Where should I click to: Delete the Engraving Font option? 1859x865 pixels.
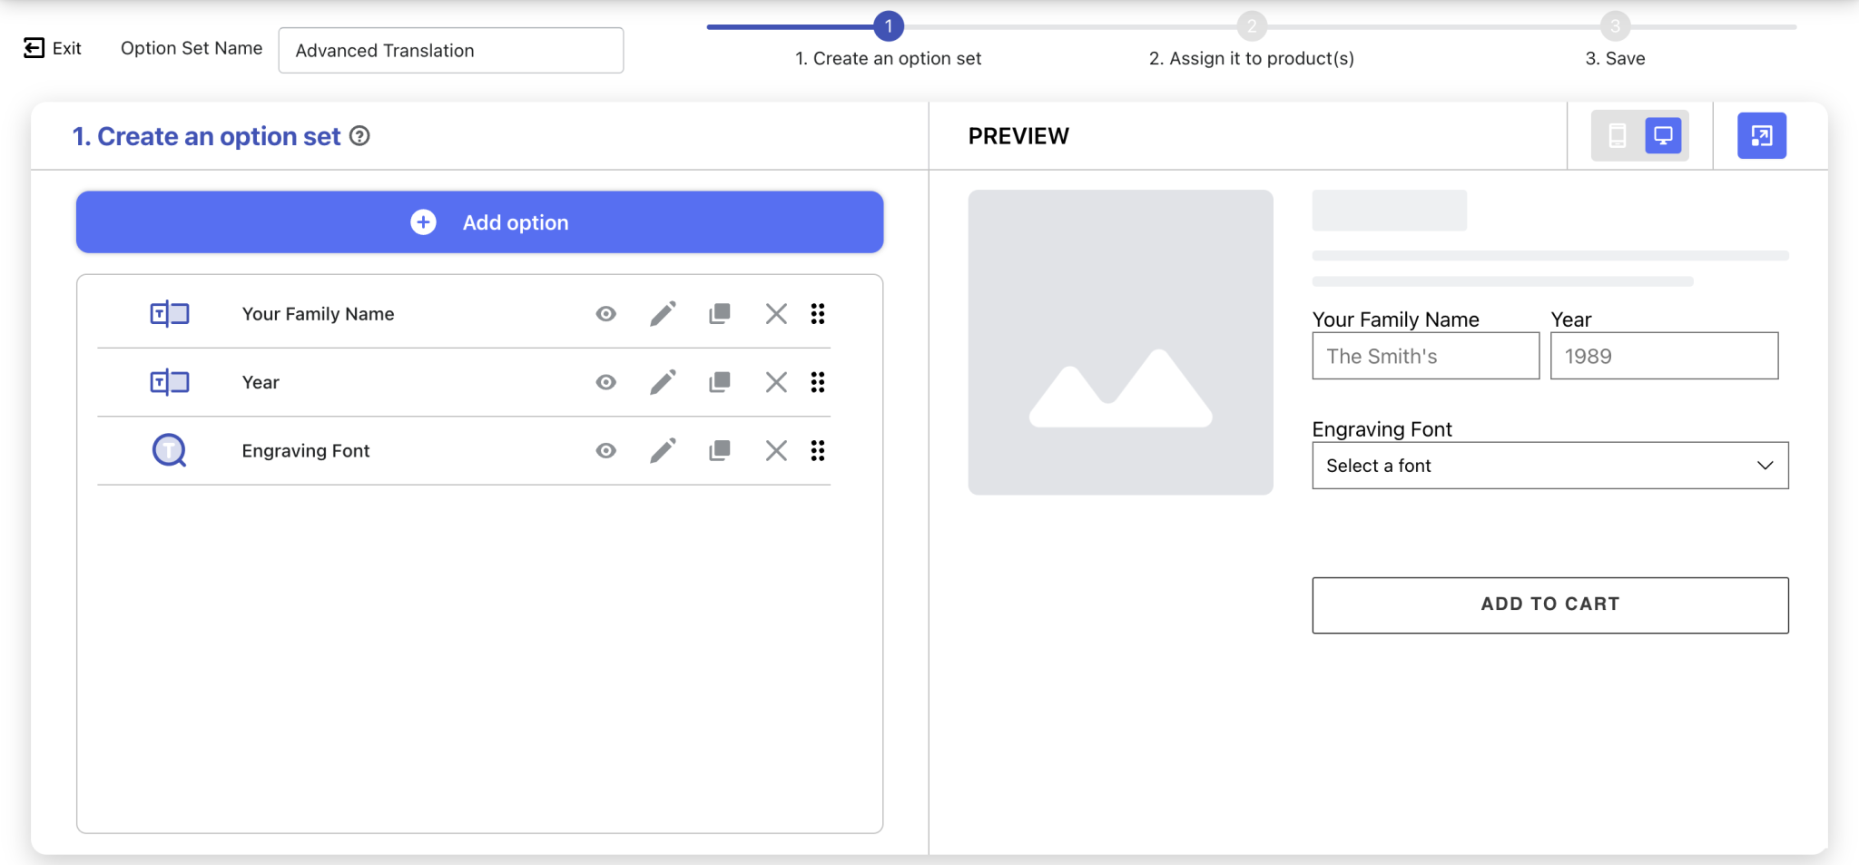(776, 449)
